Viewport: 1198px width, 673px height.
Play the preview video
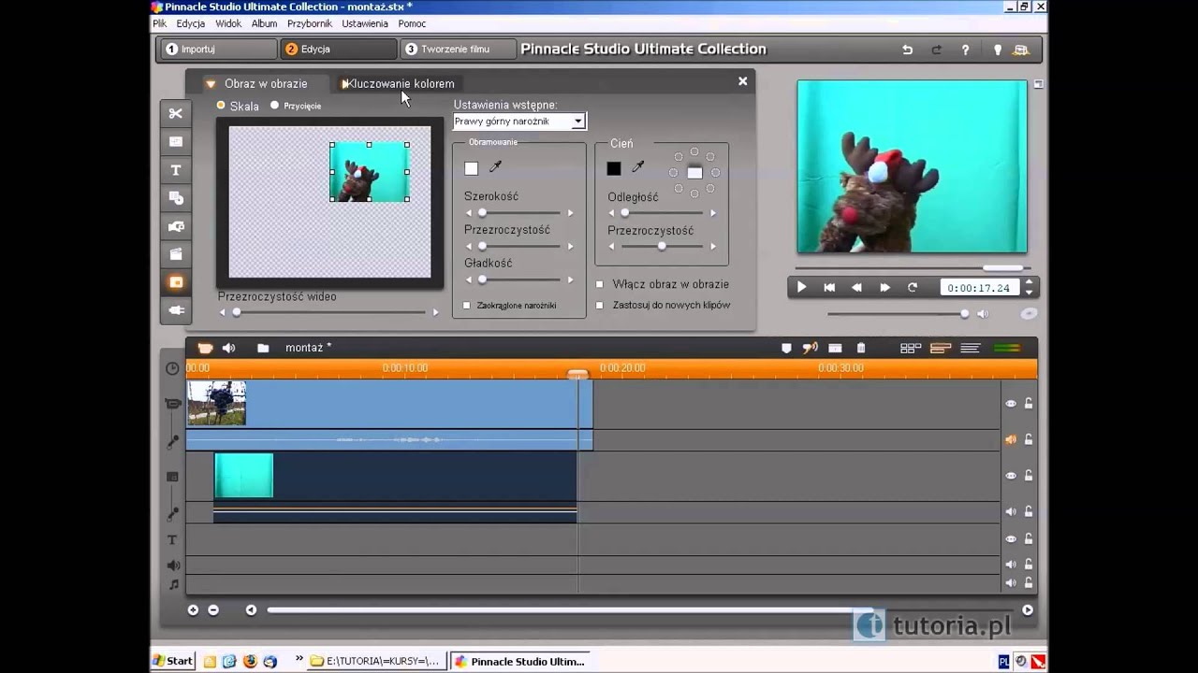click(801, 288)
